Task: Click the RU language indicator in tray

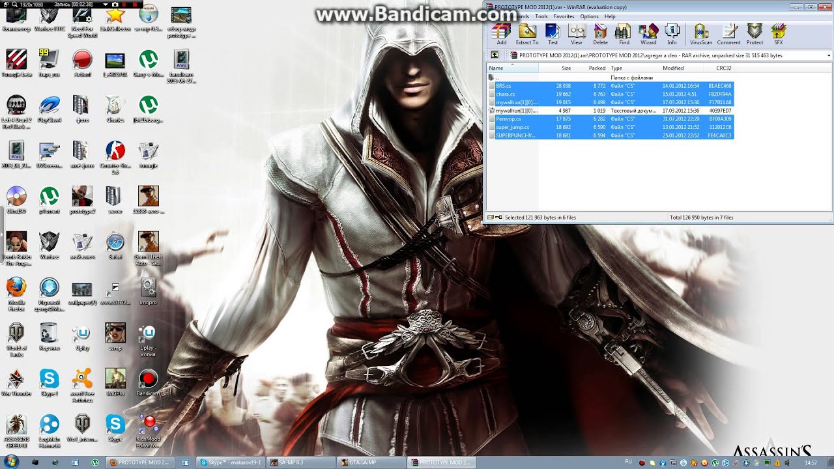Action: click(x=628, y=462)
